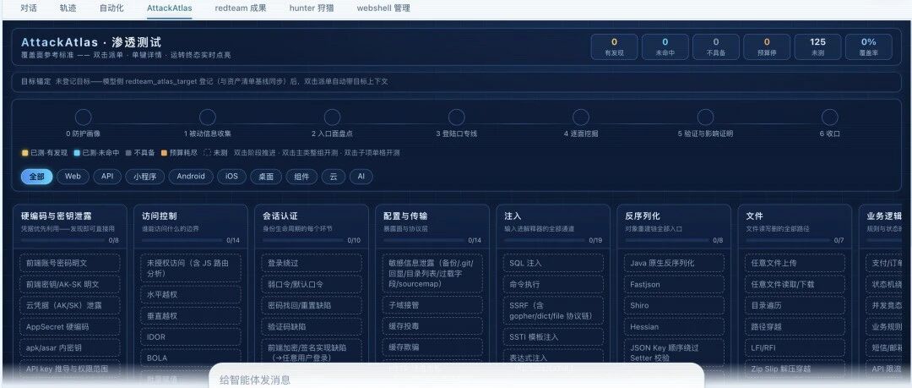Click the orange 预算耗尽 legend swatch
This screenshot has height=388, width=912.
click(164, 153)
